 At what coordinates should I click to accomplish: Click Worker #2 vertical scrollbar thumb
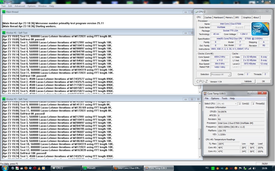[200, 139]
